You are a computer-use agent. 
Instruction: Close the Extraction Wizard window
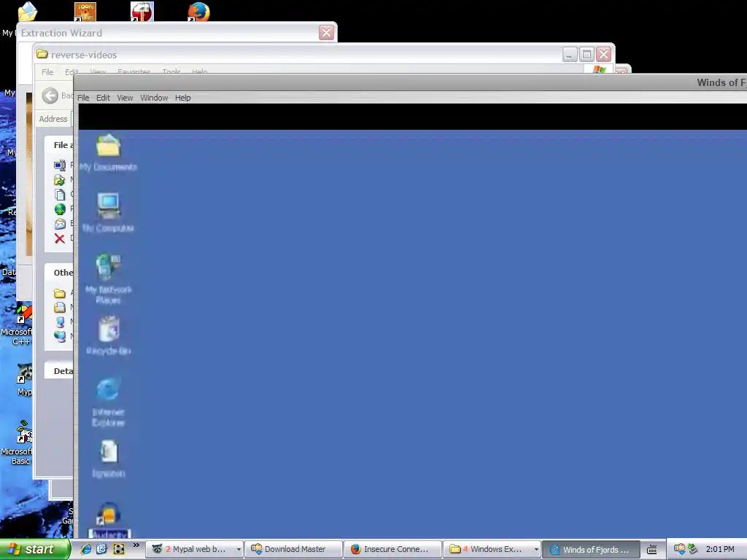point(326,32)
